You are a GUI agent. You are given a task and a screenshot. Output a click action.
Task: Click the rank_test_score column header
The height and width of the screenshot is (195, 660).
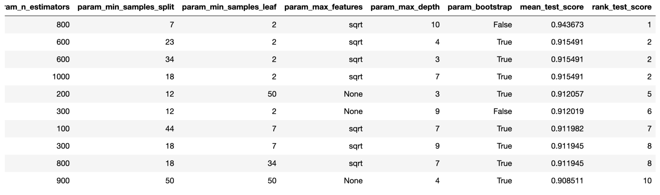point(622,8)
